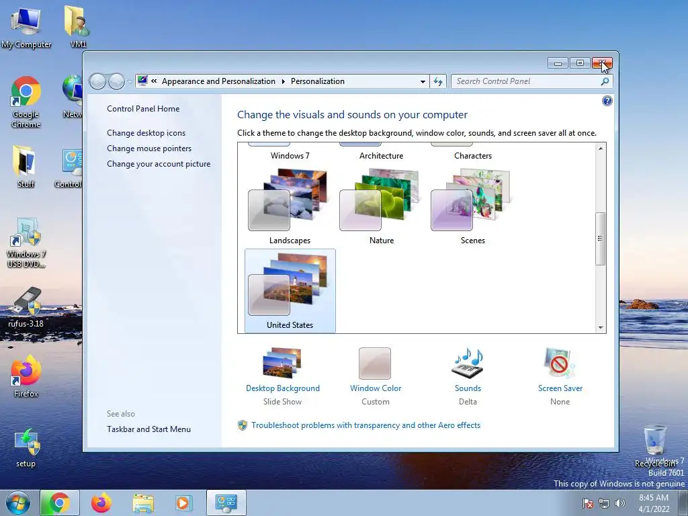This screenshot has width=688, height=516.
Task: Launch Firefox from the desktop shortcut
Action: point(26,376)
